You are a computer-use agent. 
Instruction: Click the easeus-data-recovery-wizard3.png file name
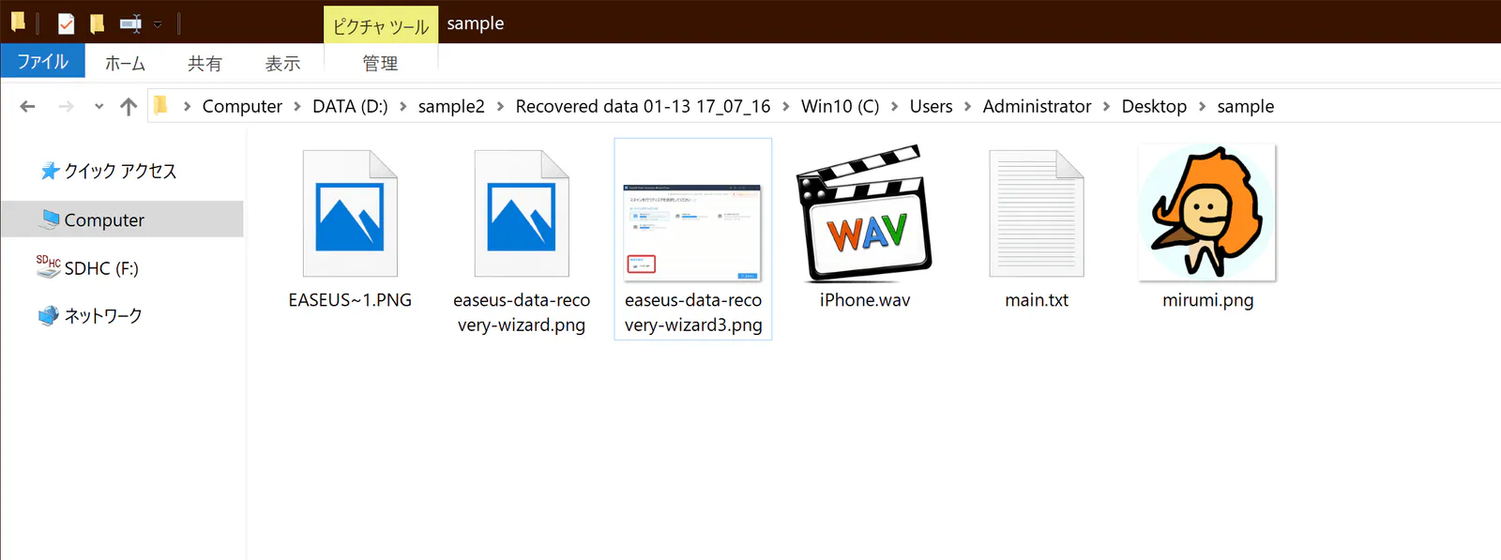click(x=693, y=312)
